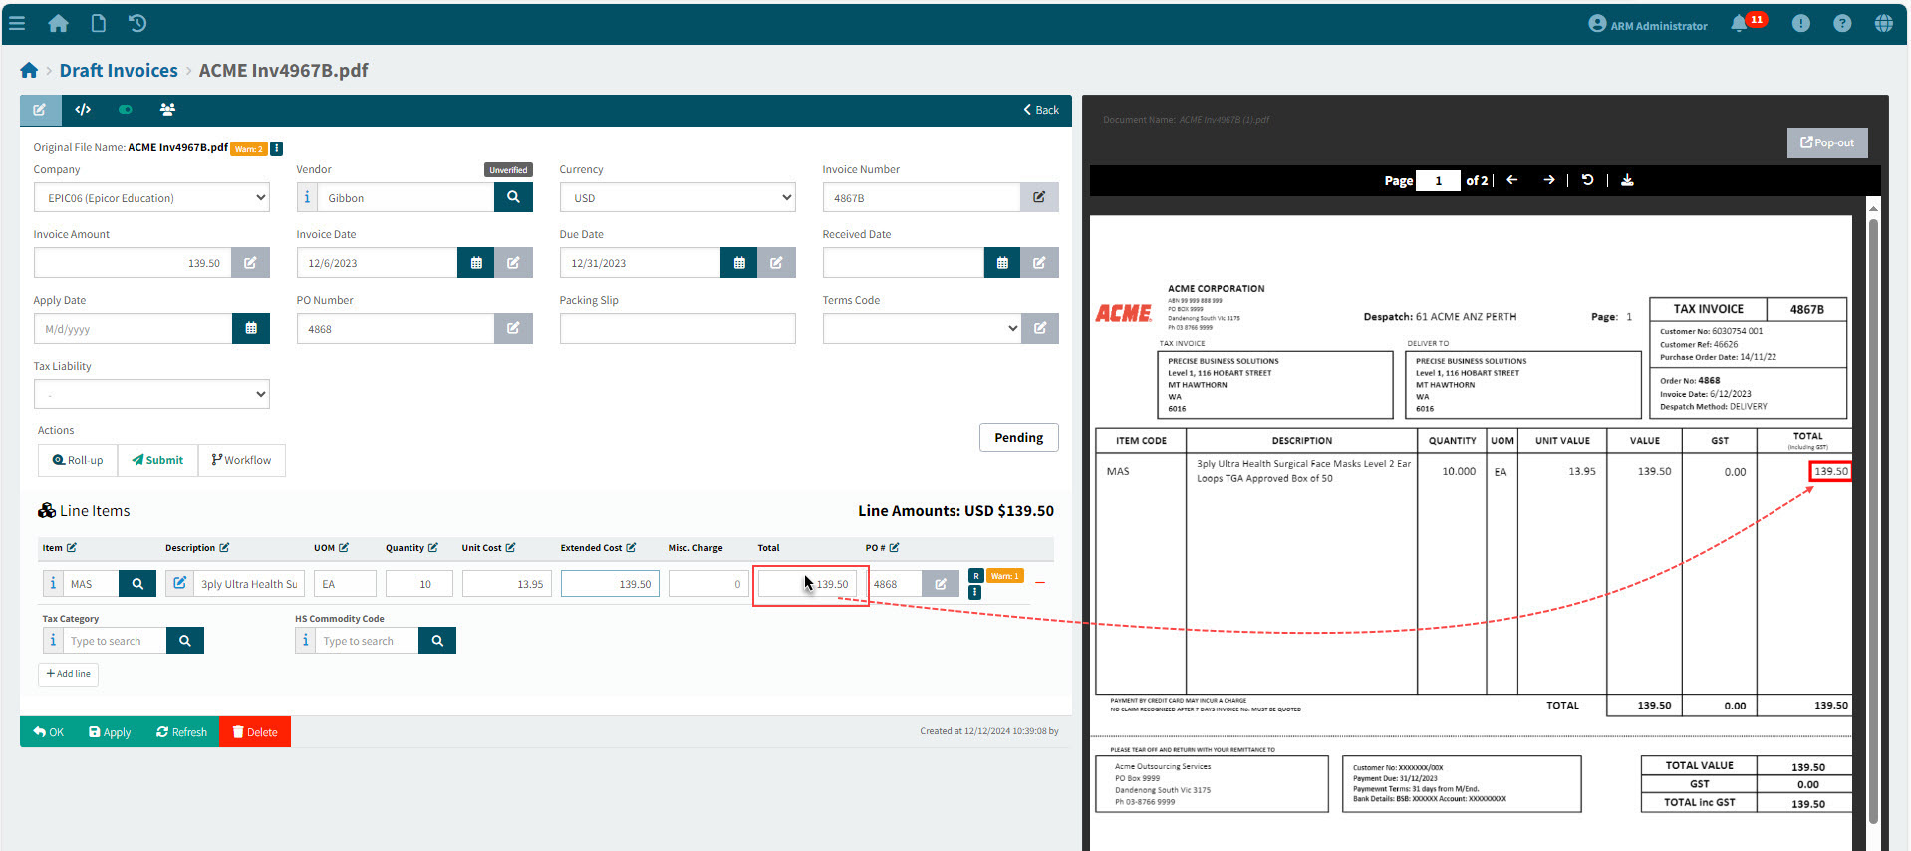This screenshot has height=851, width=1911.
Task: Download the document in viewer toolbar
Action: click(1627, 180)
